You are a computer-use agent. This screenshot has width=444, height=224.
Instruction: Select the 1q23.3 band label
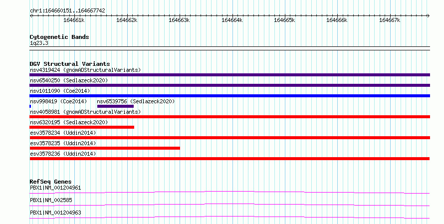[39, 43]
